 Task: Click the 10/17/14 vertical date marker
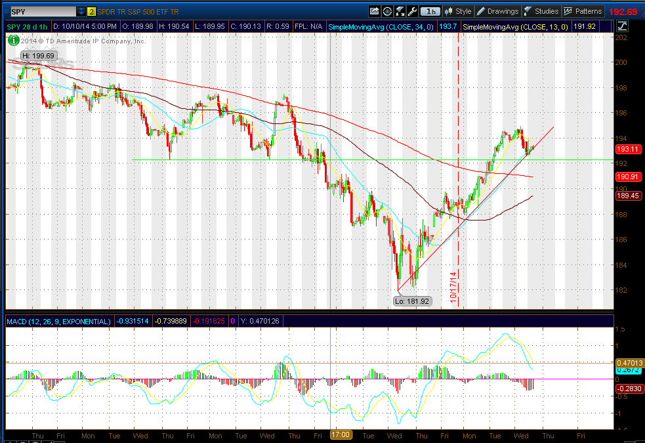tap(453, 287)
